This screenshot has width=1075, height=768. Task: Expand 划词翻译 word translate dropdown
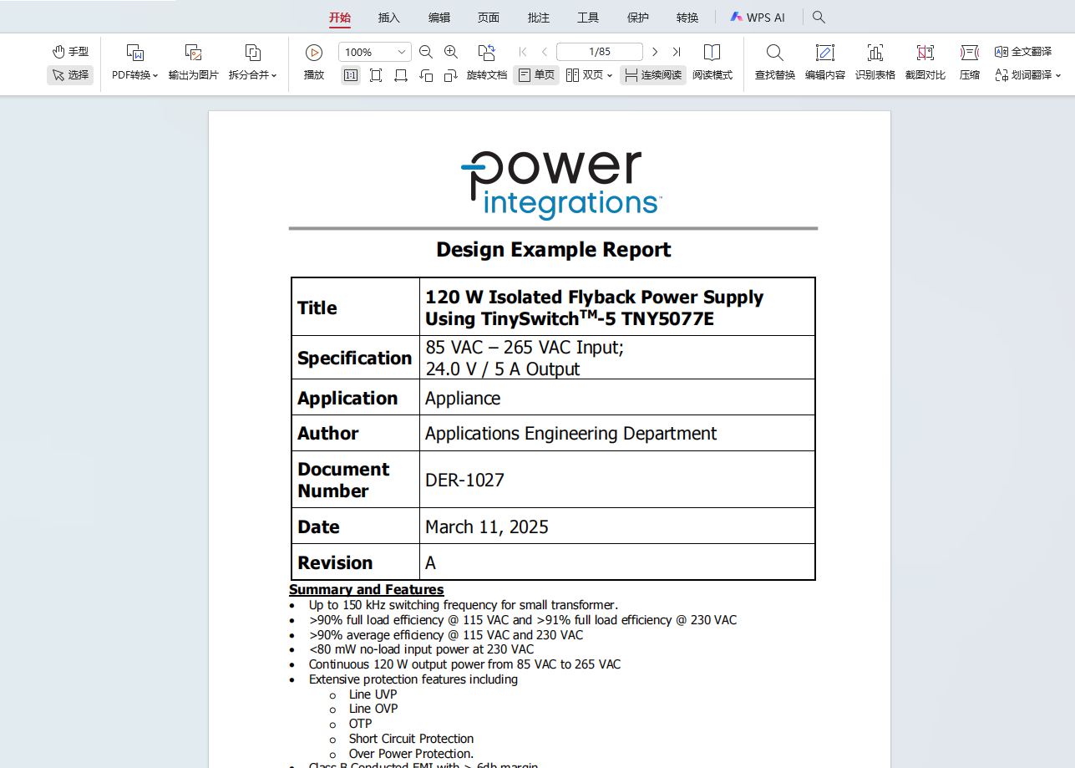[x=1027, y=75]
